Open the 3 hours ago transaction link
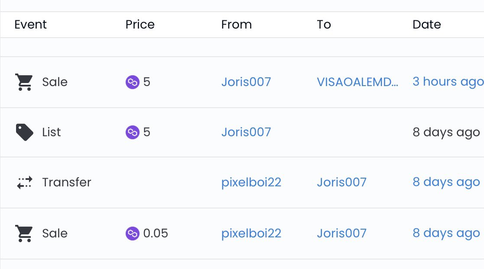 [448, 82]
